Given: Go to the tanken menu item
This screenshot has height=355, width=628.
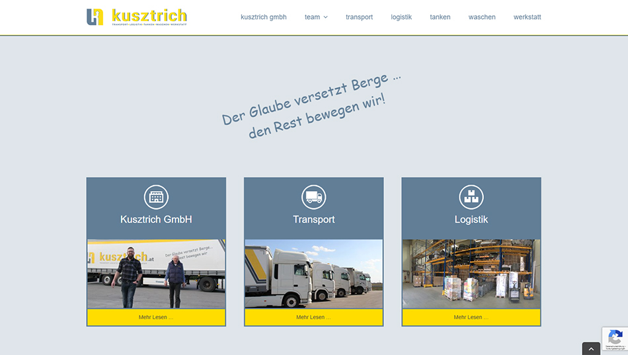Looking at the screenshot, I should pos(440,17).
